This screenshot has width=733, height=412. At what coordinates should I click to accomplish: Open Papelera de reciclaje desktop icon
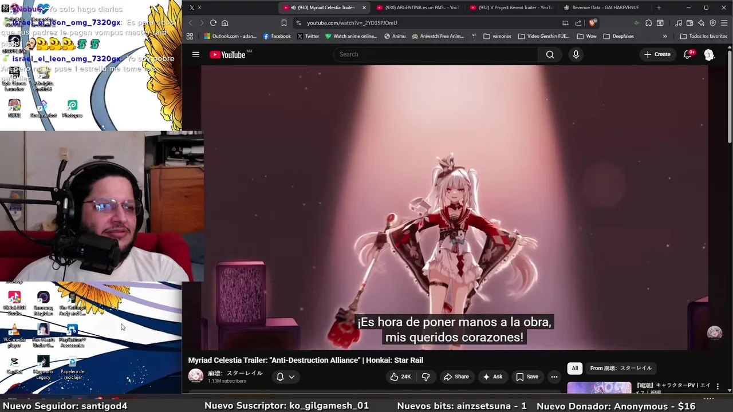point(72,368)
